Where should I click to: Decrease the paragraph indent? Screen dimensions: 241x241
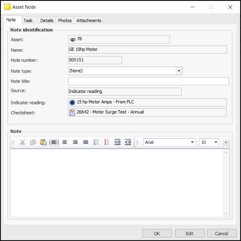pyautogui.click(x=117, y=142)
